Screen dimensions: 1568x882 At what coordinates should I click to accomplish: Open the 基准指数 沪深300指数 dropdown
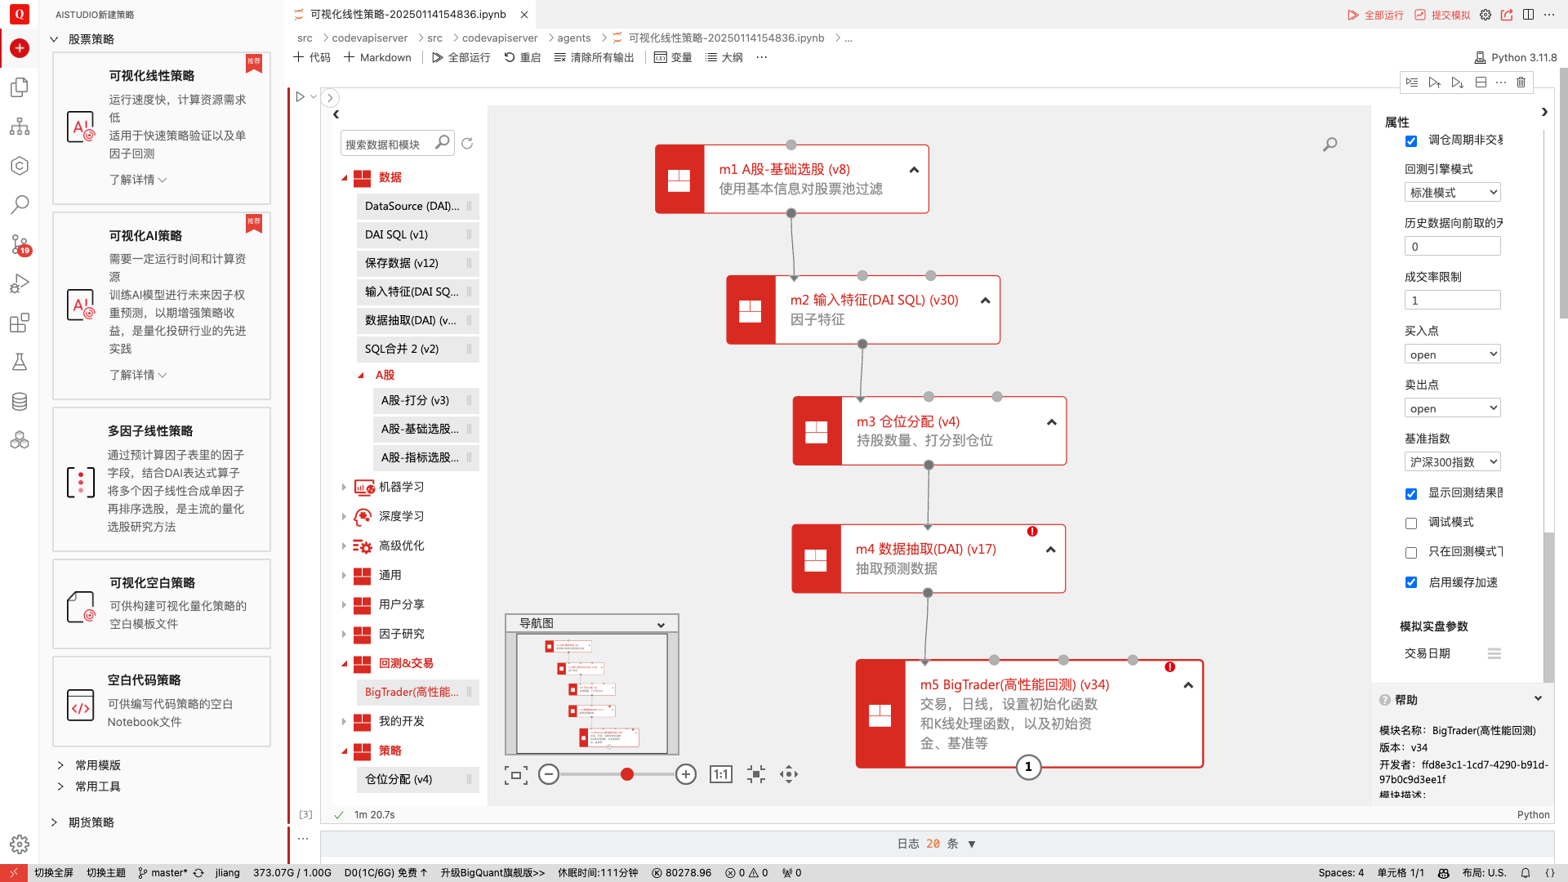1452,462
